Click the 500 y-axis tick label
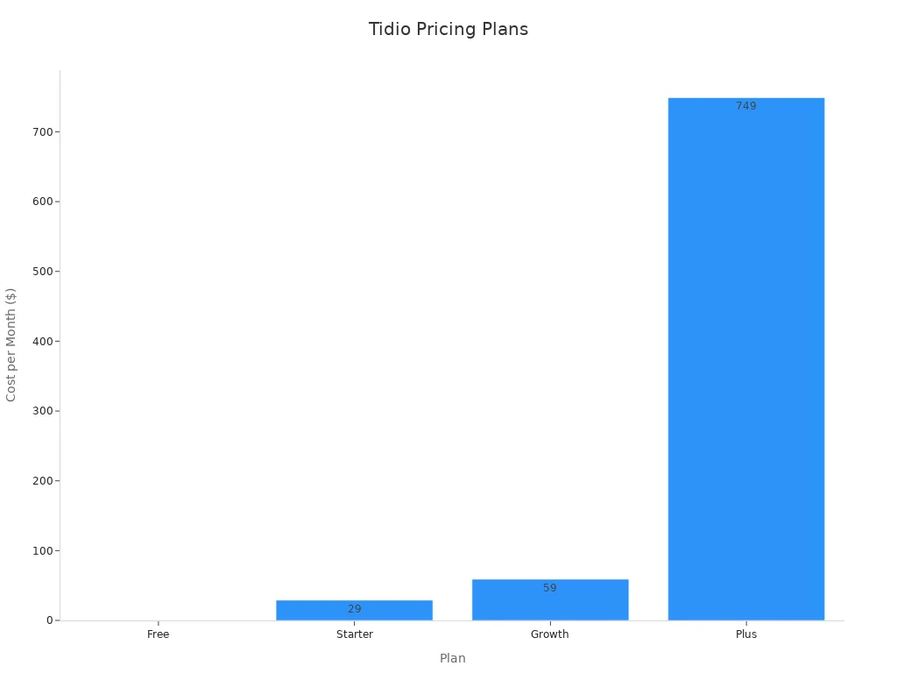This screenshot has width=897, height=673. tap(42, 272)
